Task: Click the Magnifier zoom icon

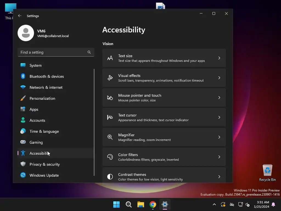Action: [110, 137]
